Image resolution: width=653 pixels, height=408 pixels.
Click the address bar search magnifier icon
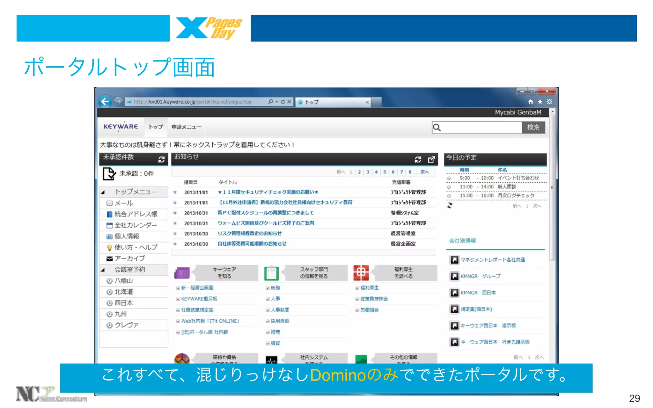(271, 102)
